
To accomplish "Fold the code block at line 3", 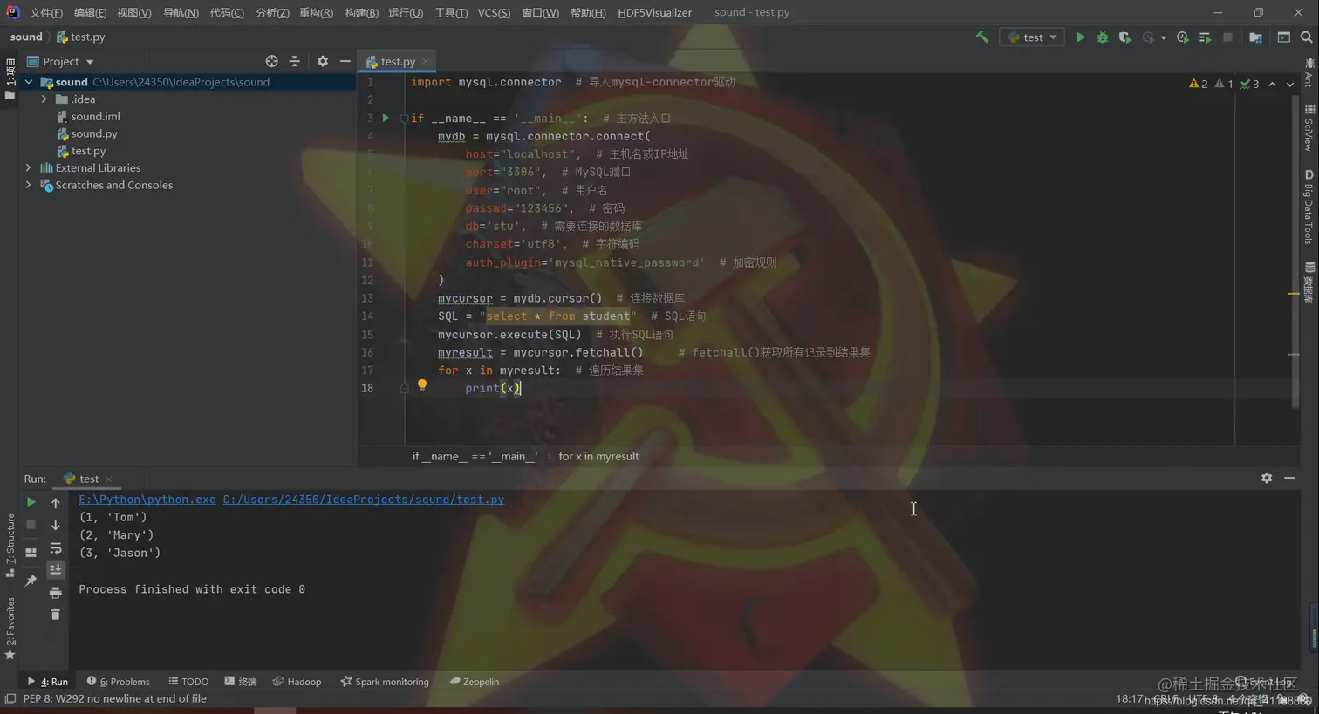I will point(404,119).
